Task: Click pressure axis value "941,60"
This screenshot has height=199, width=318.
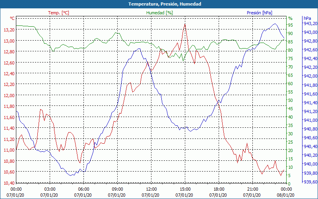Action: coord(311,94)
